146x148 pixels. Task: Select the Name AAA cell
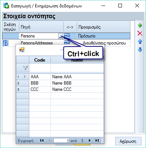(77, 77)
